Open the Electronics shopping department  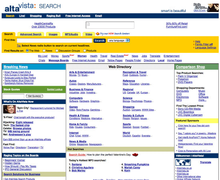pos(182,97)
